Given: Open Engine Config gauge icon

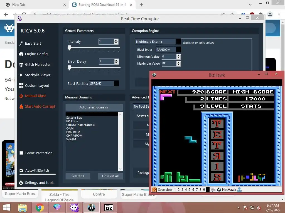Looking at the screenshot, I should pyautogui.click(x=21, y=54).
